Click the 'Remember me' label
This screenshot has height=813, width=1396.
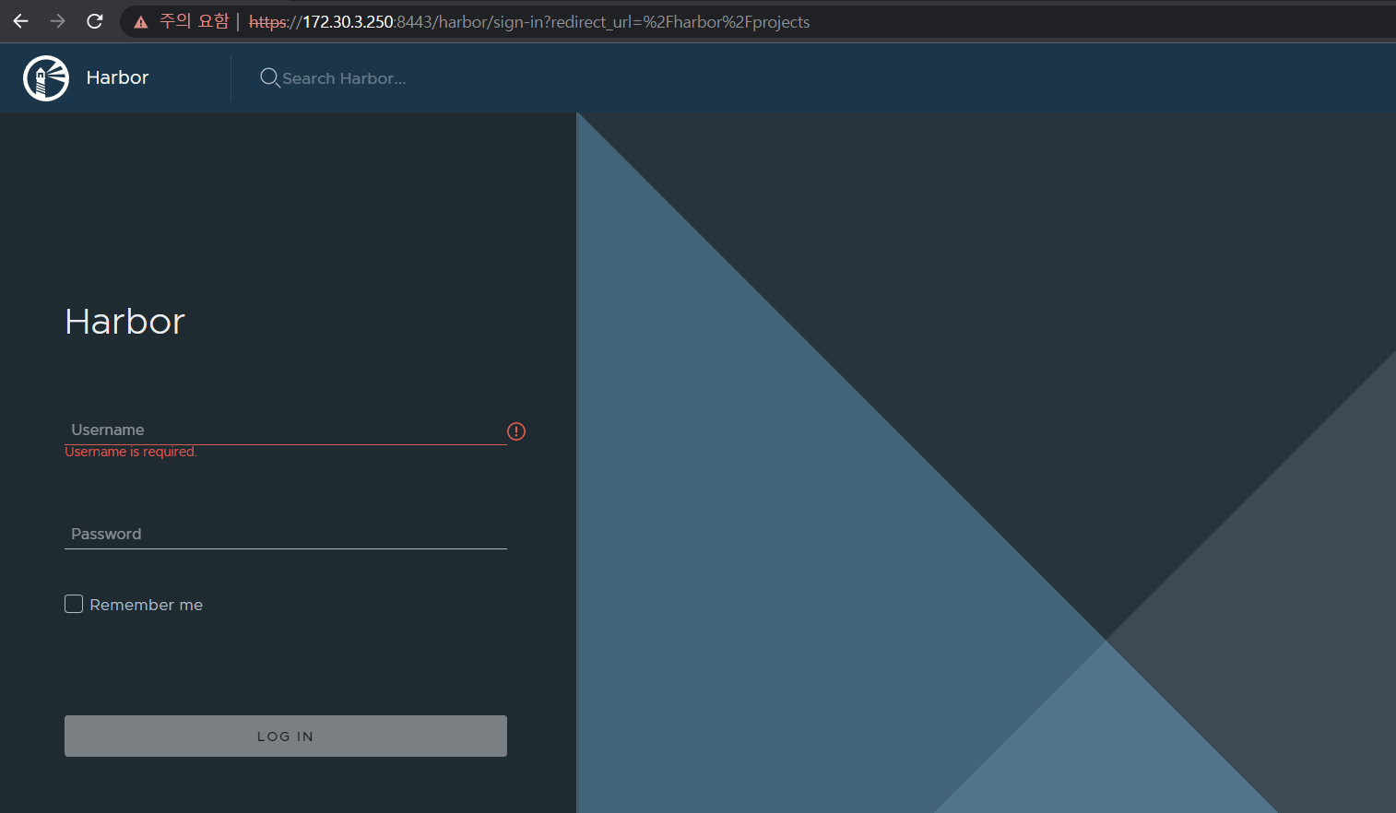[x=147, y=605]
